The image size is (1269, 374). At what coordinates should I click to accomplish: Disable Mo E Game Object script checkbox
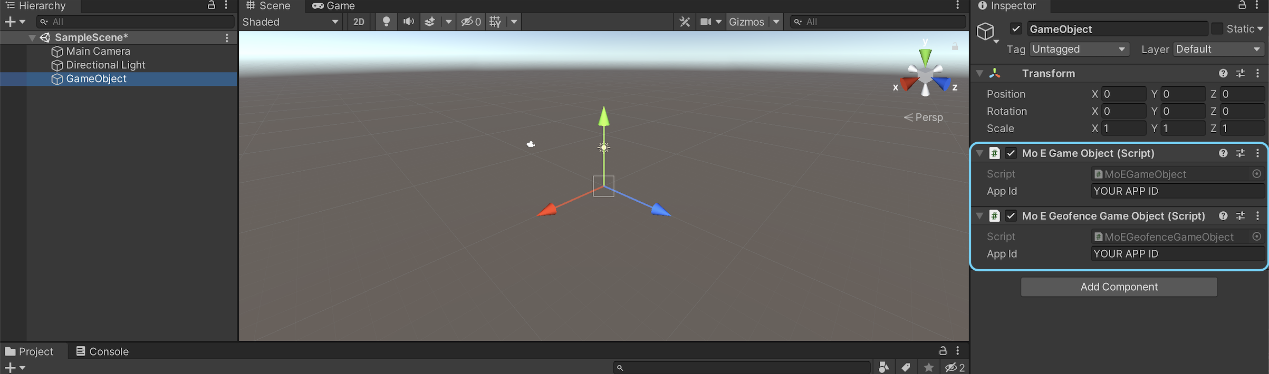click(1011, 153)
